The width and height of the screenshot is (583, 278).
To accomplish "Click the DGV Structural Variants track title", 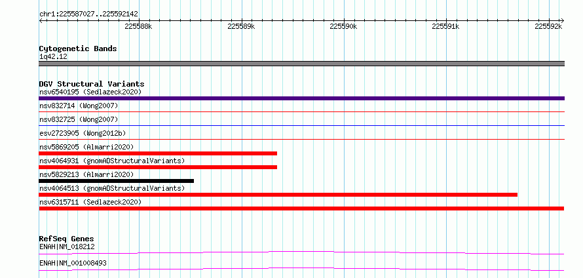I will coord(92,84).
